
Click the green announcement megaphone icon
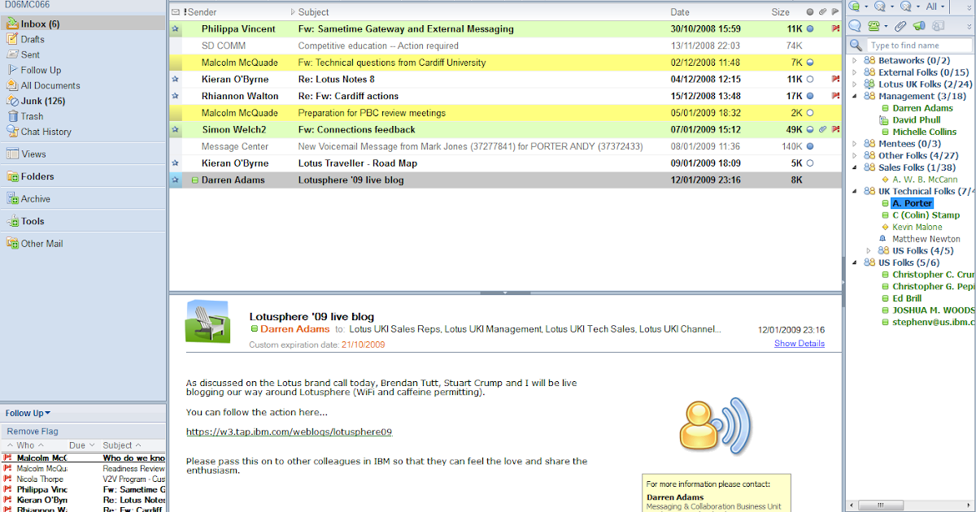coord(919,25)
